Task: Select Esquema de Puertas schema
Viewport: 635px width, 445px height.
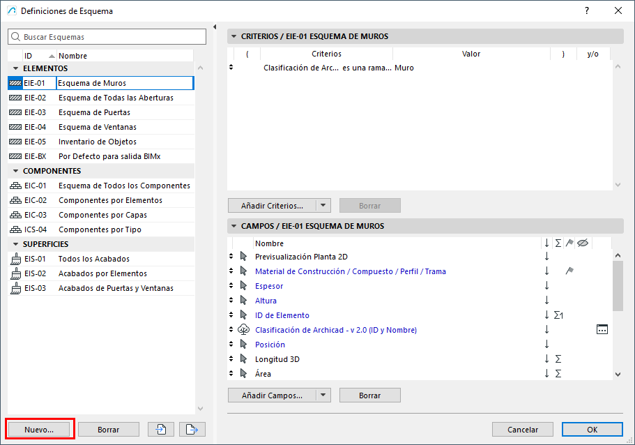Action: pos(101,112)
